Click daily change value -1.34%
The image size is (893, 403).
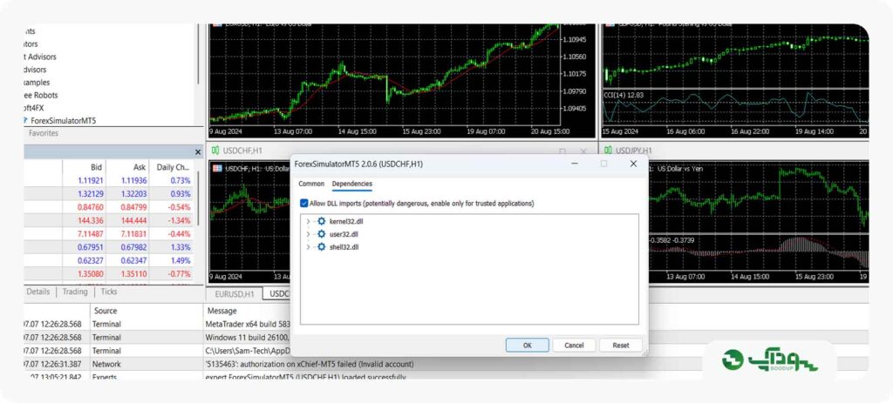click(x=180, y=220)
